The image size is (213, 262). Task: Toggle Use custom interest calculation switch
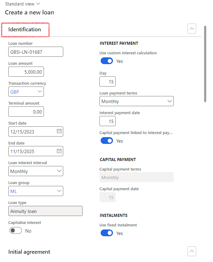(107, 61)
